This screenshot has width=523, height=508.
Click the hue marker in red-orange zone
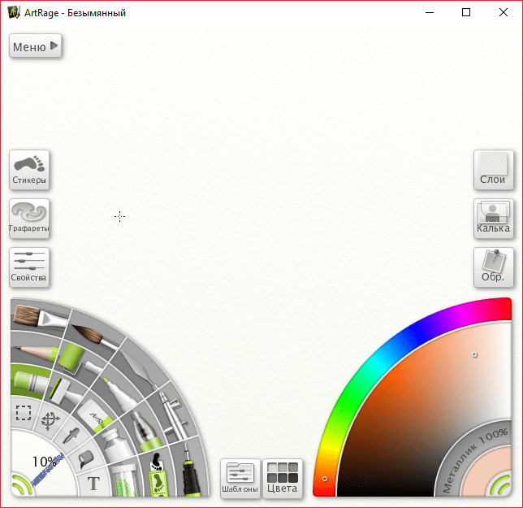325,479
